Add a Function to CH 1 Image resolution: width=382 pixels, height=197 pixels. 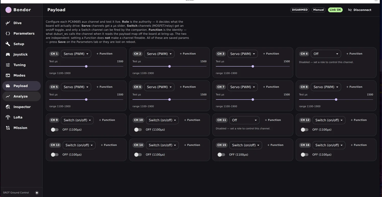[104, 54]
